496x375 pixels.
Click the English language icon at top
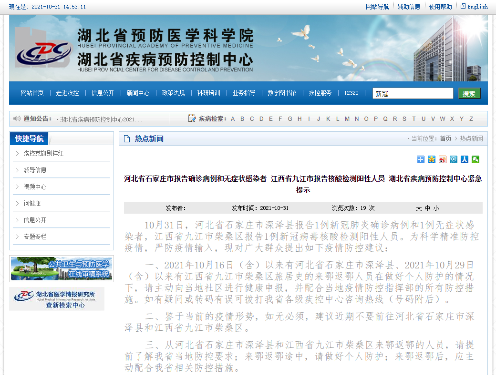(463, 6)
